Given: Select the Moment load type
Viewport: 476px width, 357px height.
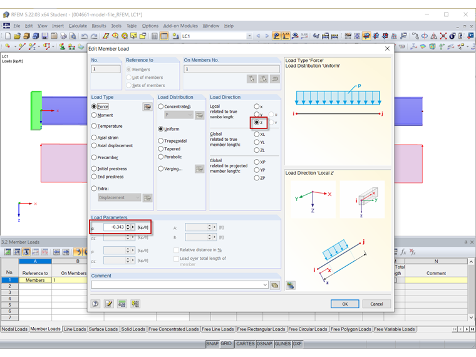Looking at the screenshot, I should click(94, 115).
